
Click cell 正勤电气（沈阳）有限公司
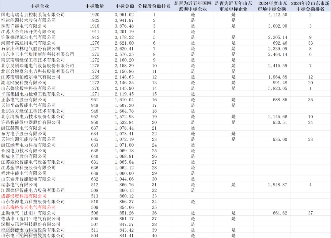coord(28,213)
